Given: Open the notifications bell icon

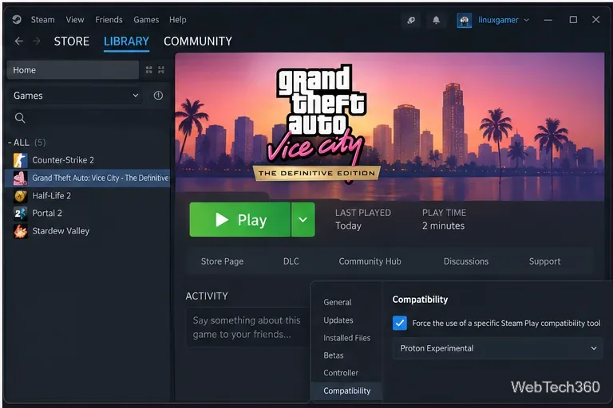Looking at the screenshot, I should [x=436, y=20].
